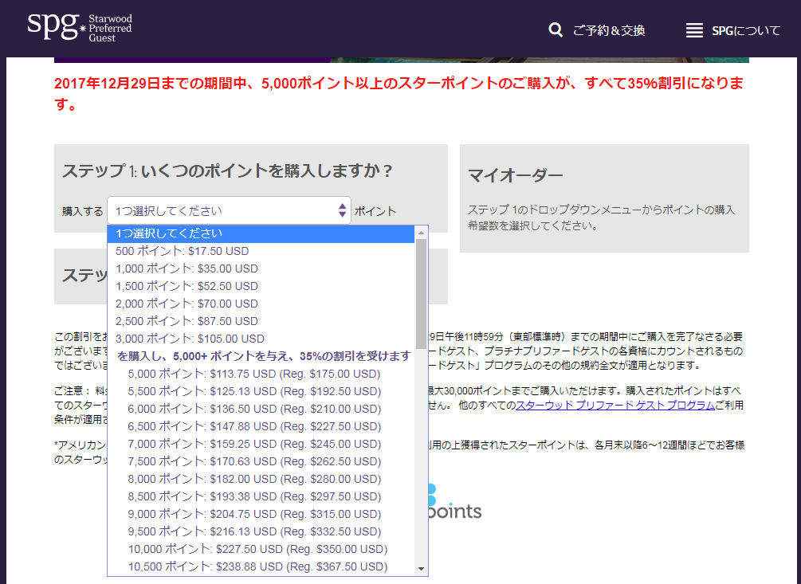Select the highlighted 1つ選択してください option

click(x=261, y=233)
